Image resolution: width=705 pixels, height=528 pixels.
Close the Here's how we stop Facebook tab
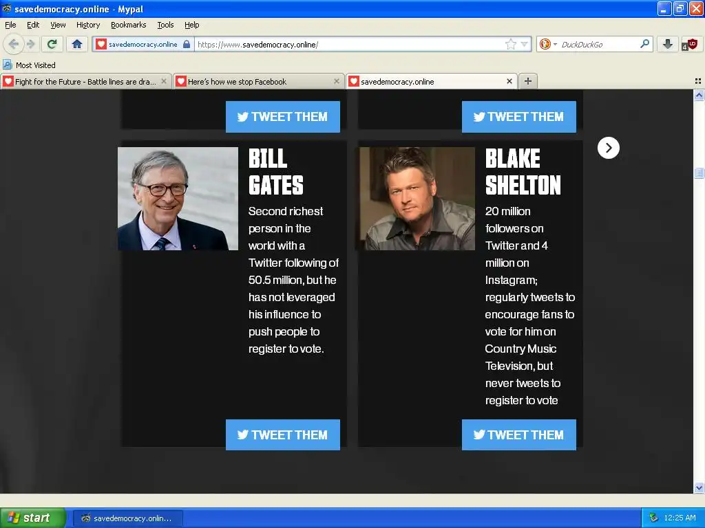[x=336, y=81]
